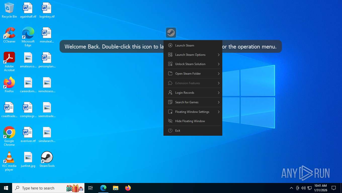
Task: Select the complexgr document file
Action: [x=28, y=110]
